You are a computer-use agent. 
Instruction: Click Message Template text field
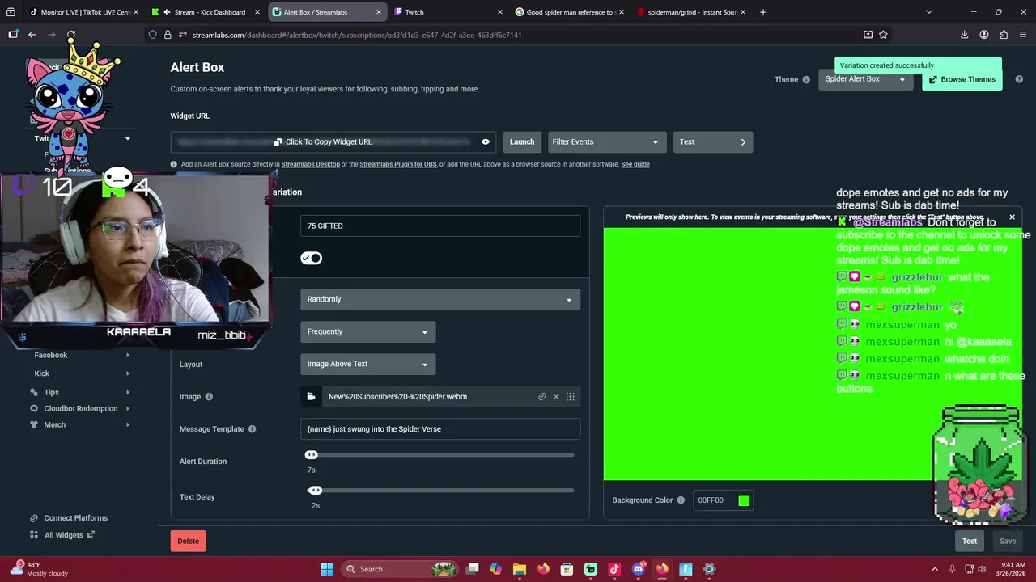point(440,429)
